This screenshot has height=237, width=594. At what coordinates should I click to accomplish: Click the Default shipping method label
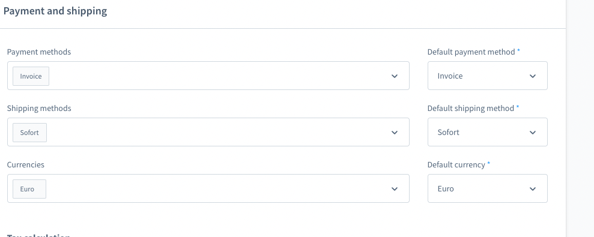pos(471,108)
